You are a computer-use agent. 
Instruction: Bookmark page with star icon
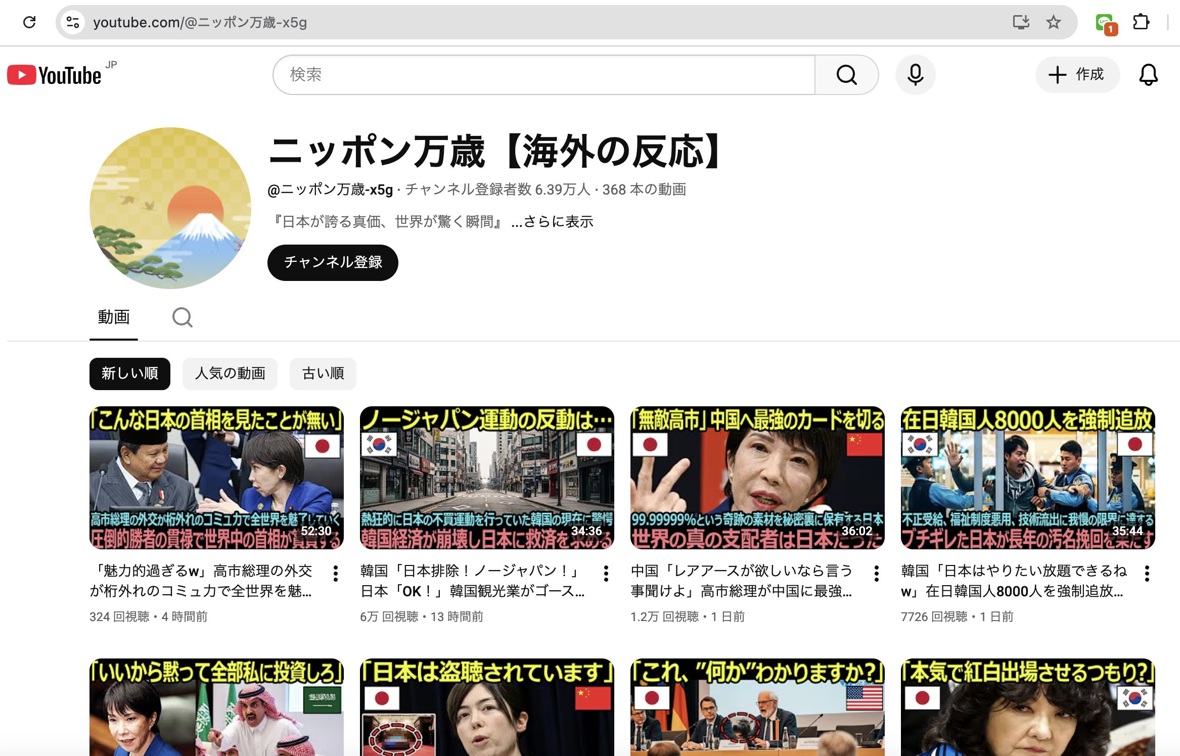click(x=1054, y=22)
